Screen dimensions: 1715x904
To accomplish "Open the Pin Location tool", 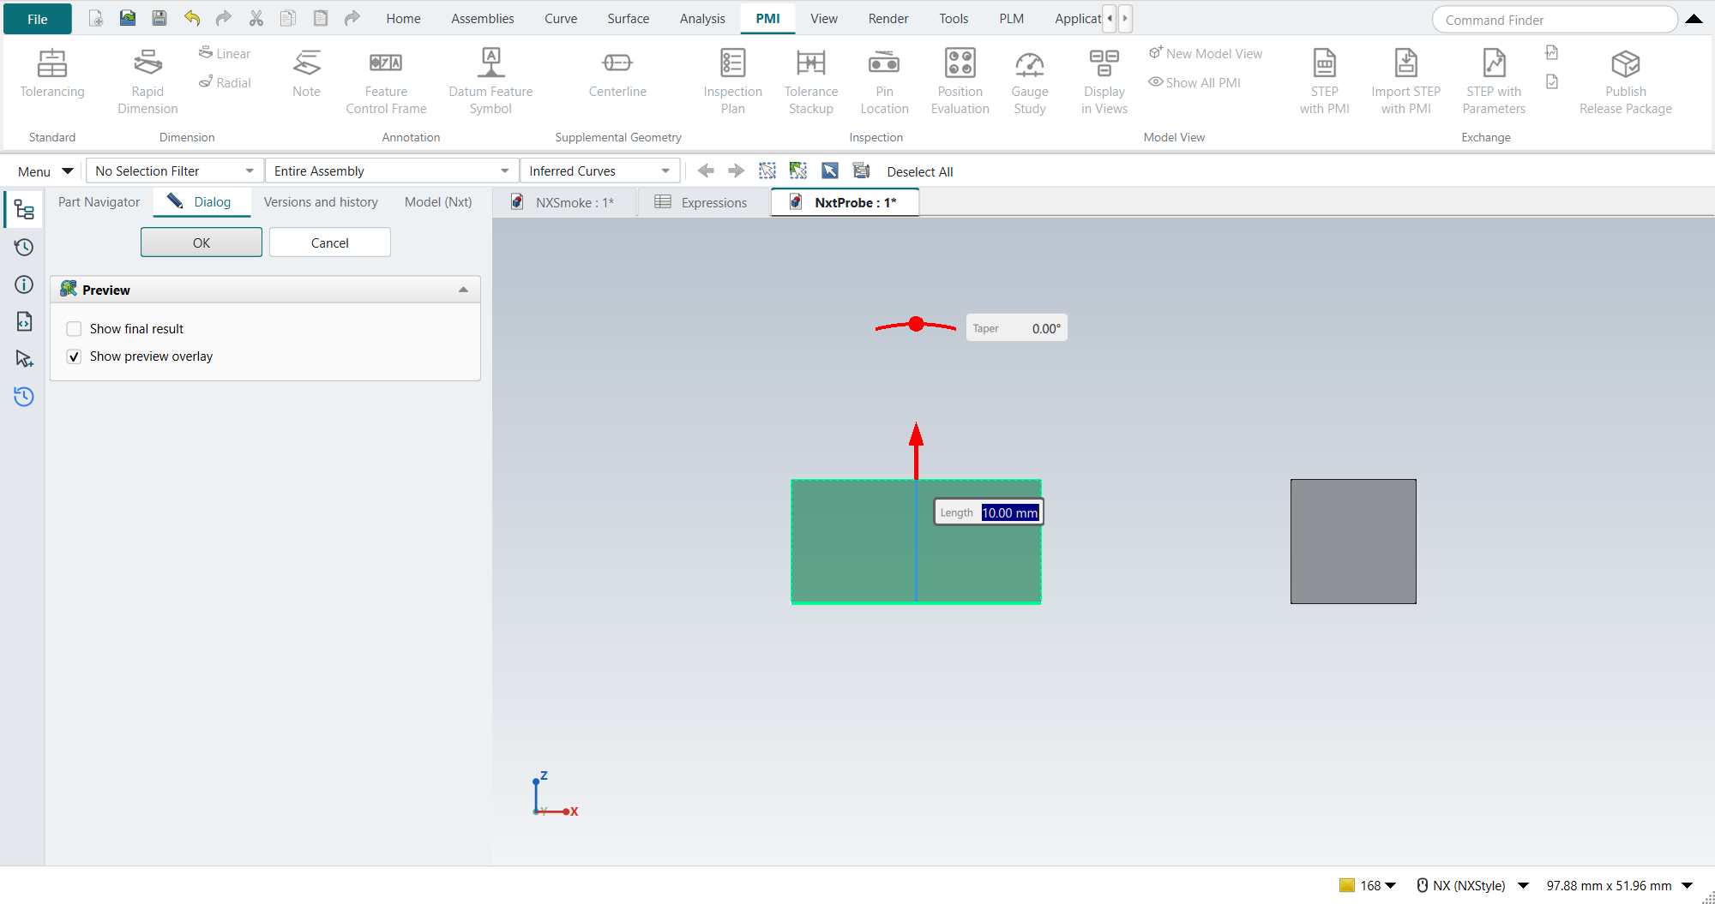I will 884,81.
